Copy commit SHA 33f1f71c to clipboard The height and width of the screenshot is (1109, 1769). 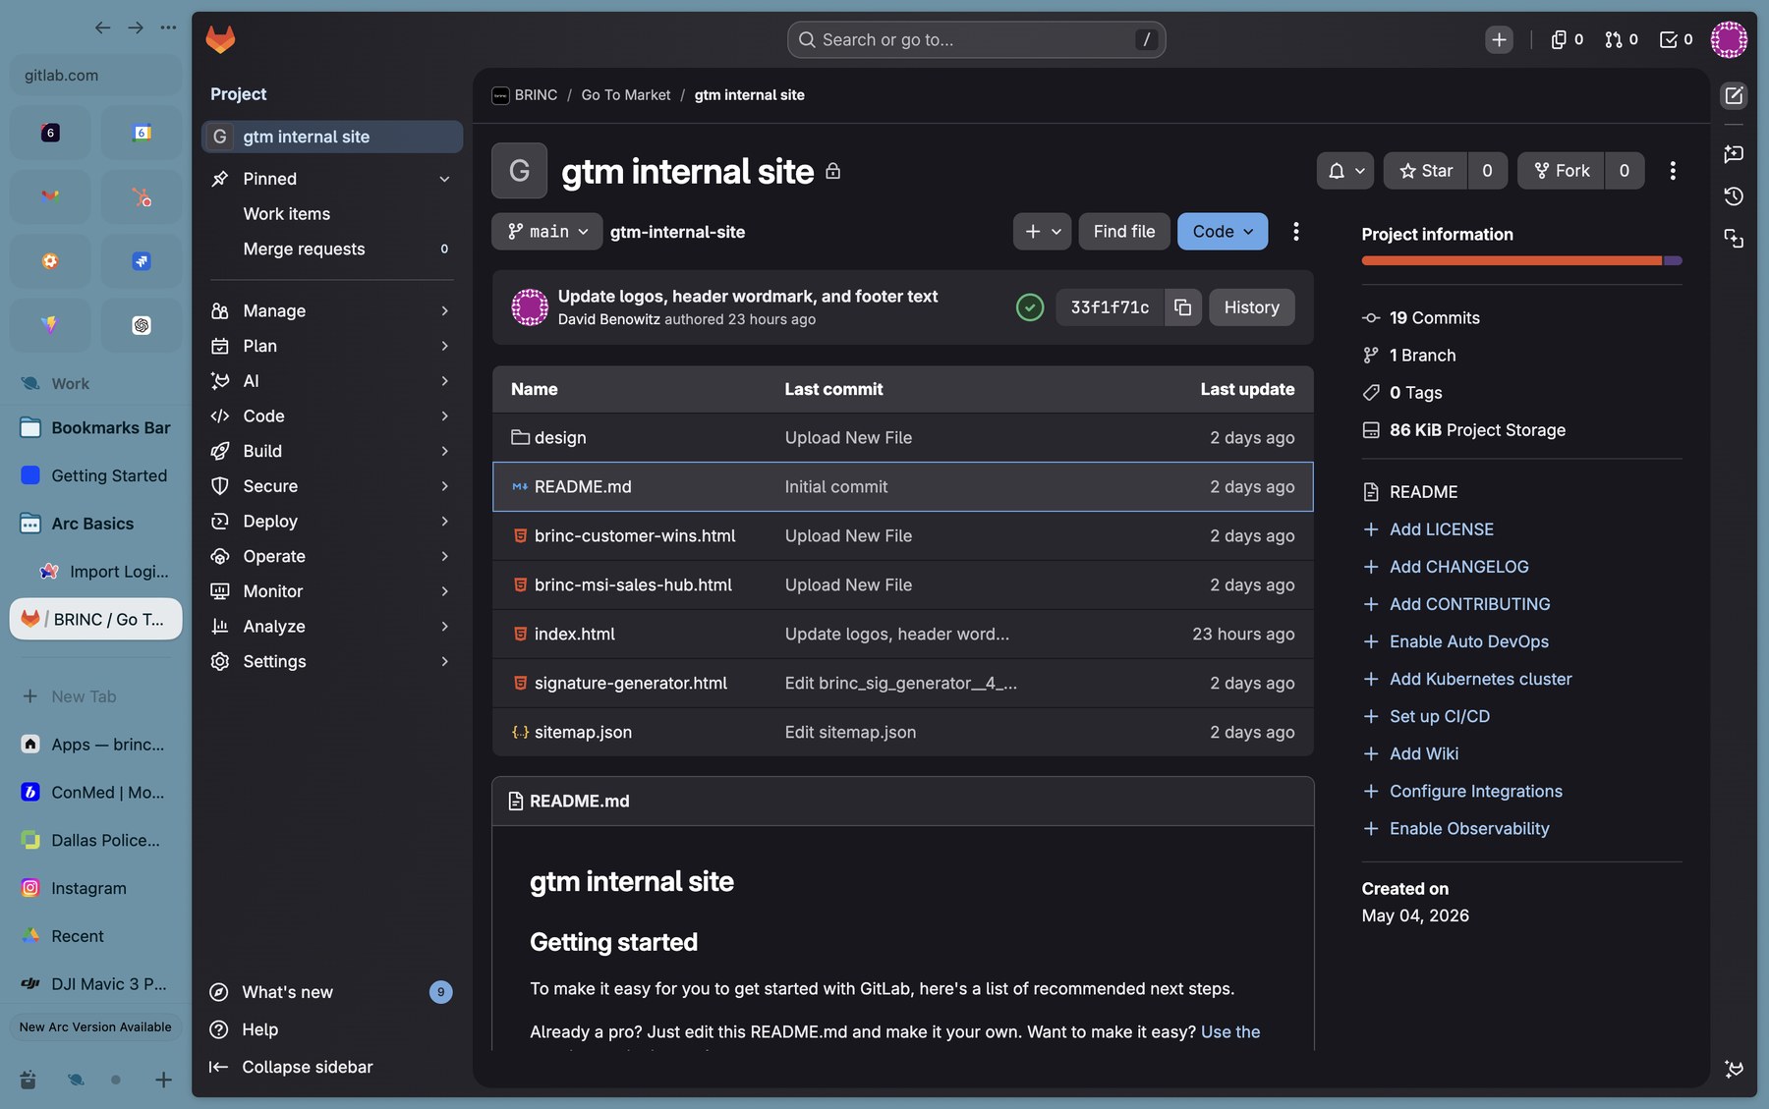1182,307
